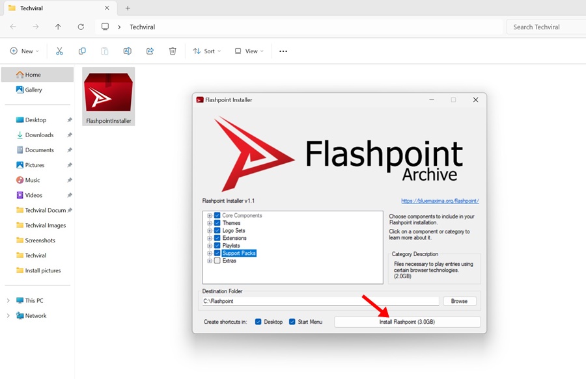The height and width of the screenshot is (379, 586).
Task: Select the Support Packs category label
Action: 239,253
